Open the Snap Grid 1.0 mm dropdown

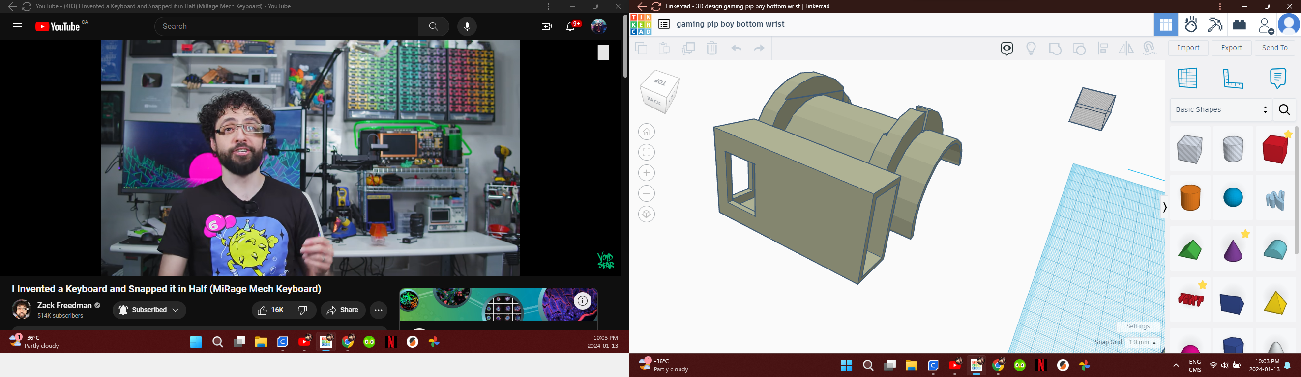[1142, 342]
